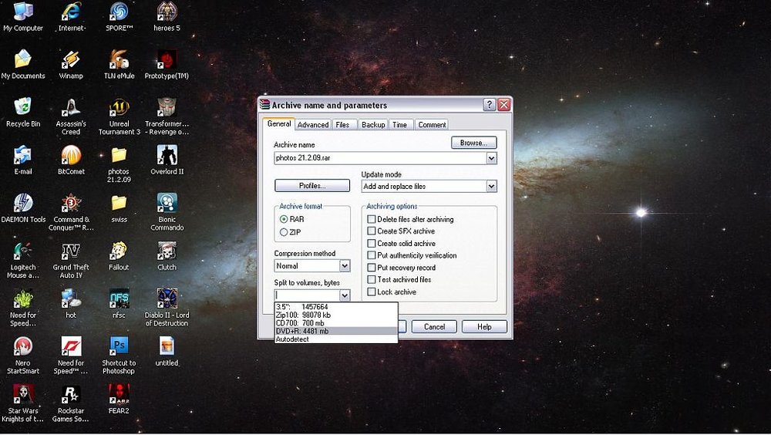Expand the Compression method dropdown

tap(345, 266)
